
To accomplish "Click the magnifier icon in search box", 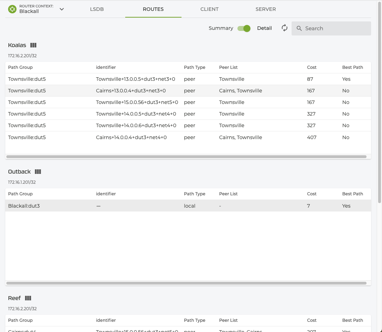I will pos(299,28).
